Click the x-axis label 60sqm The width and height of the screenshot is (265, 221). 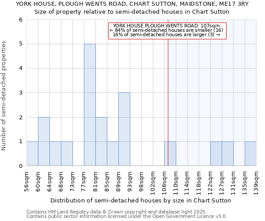38,182
